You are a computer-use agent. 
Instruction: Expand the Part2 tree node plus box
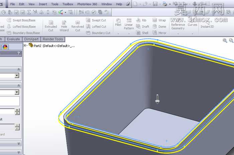point(25,46)
